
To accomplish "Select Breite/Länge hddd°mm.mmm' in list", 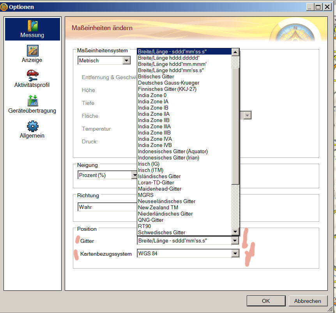I will click(184, 64).
